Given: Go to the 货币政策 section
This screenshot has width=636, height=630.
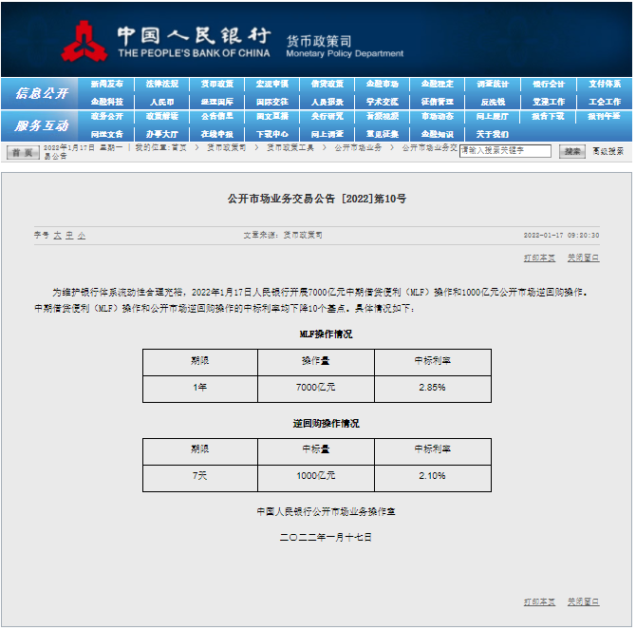Looking at the screenshot, I should coord(217,84).
